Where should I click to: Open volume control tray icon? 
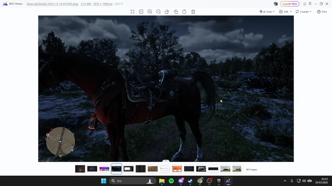click(304, 181)
